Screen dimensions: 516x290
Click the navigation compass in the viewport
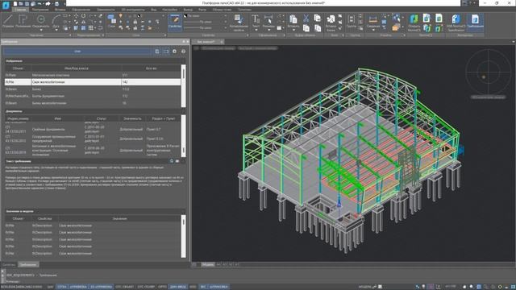click(x=489, y=72)
